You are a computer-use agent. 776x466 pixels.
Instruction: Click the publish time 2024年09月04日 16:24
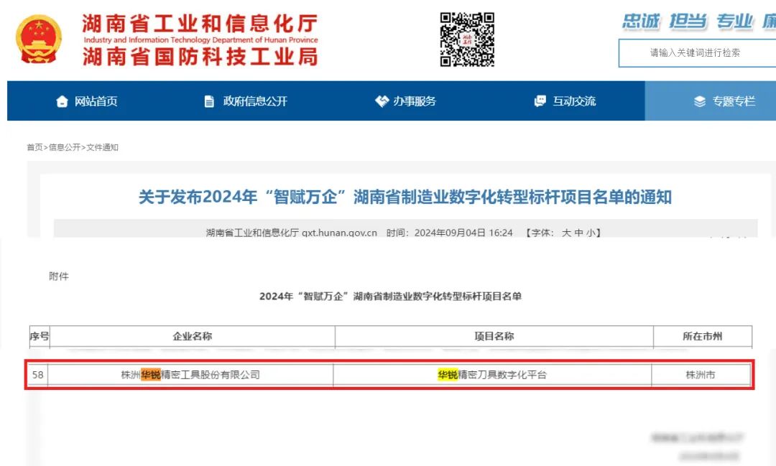[x=463, y=233]
